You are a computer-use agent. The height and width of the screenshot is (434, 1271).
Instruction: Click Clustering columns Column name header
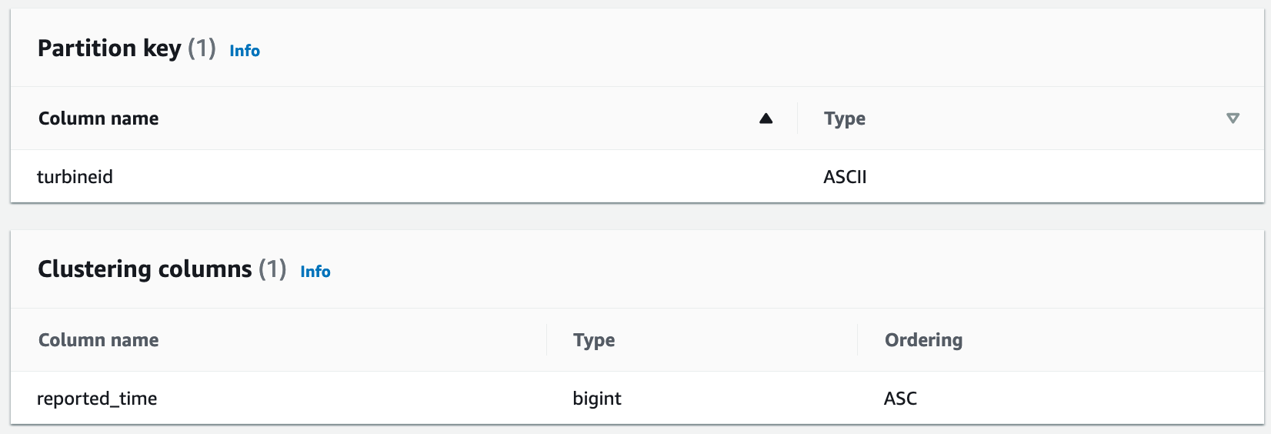click(x=98, y=340)
